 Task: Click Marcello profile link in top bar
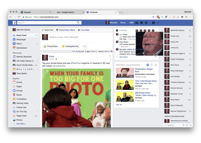[x=112, y=23]
